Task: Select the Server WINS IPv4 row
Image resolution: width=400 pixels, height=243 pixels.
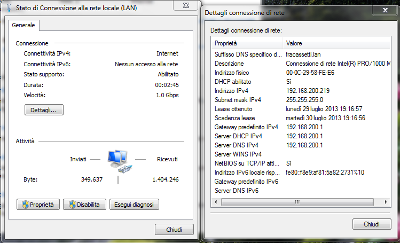Action: tap(301, 154)
